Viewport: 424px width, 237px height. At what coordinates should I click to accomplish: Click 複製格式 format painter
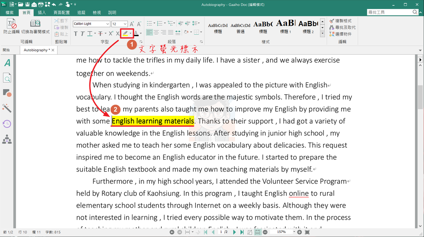point(340,21)
